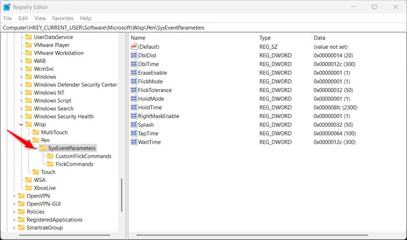The image size is (407, 240).
Task: Open the File menu
Action: (x=8, y=18)
